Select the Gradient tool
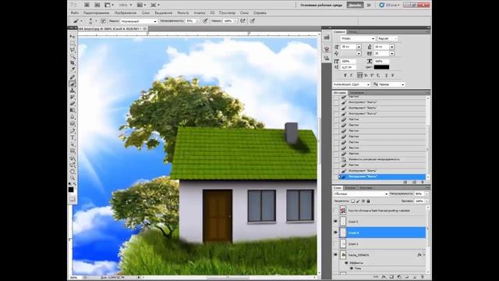Screen dimensions: 499x281 pyautogui.click(x=73, y=110)
